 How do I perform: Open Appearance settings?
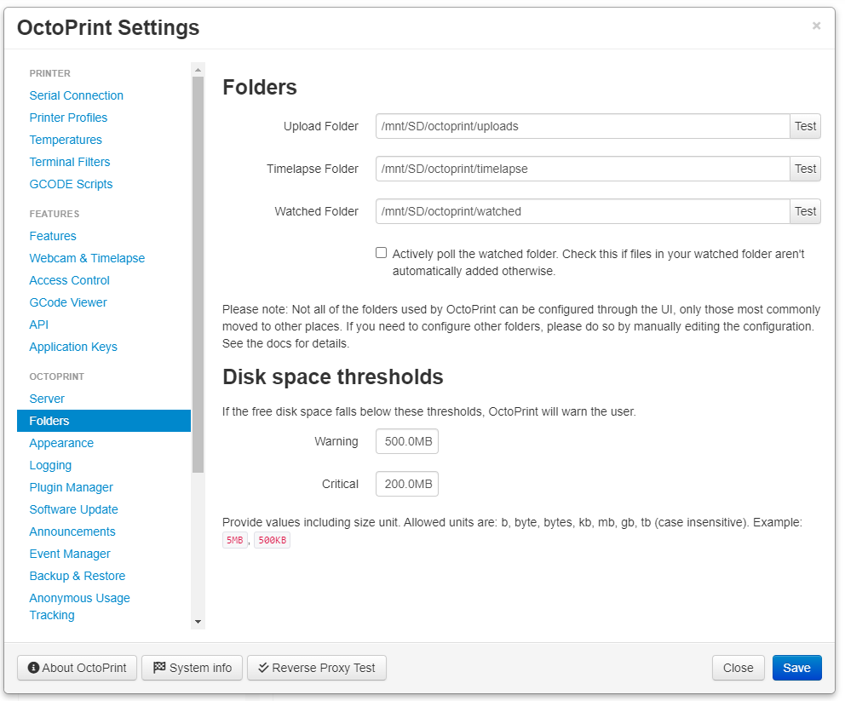(x=61, y=443)
